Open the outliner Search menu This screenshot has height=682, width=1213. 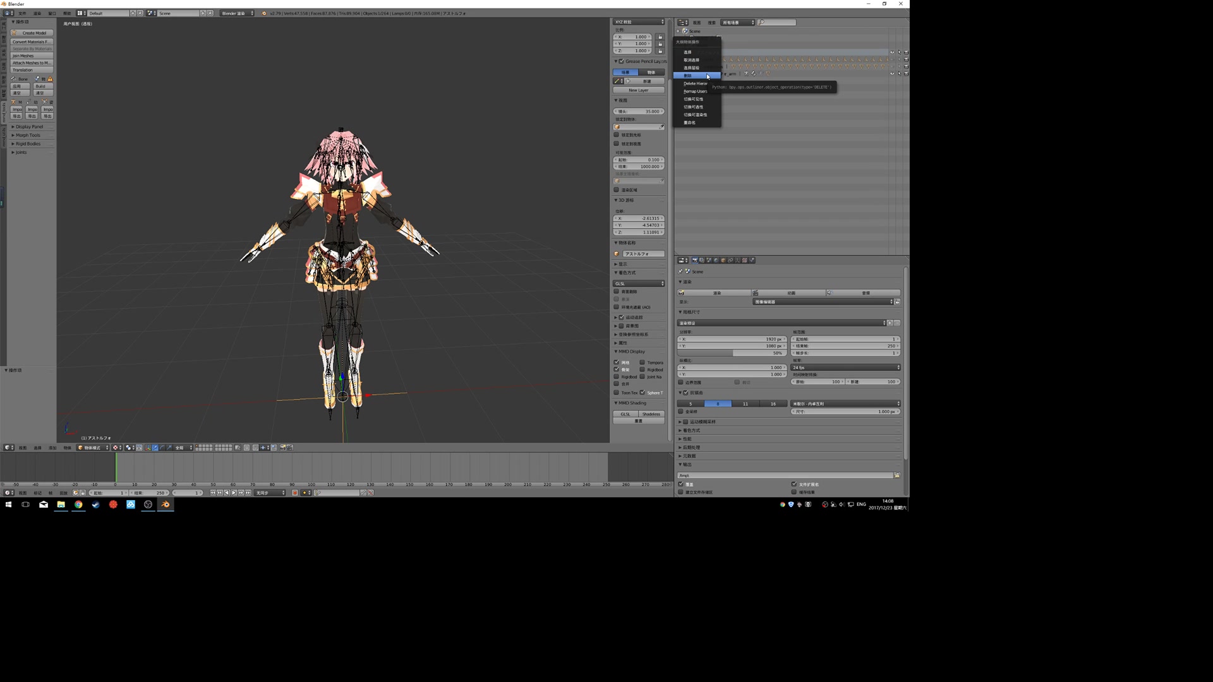coord(712,23)
